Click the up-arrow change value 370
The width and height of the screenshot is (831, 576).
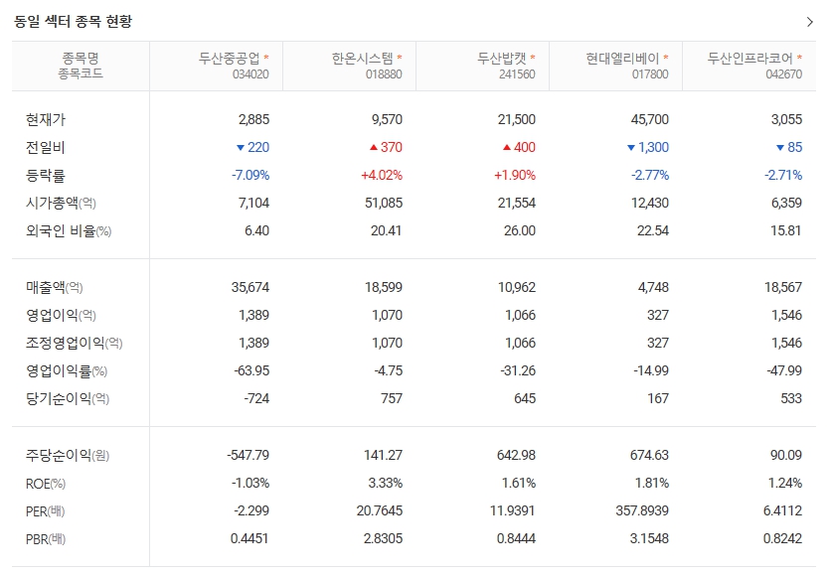tap(386, 147)
